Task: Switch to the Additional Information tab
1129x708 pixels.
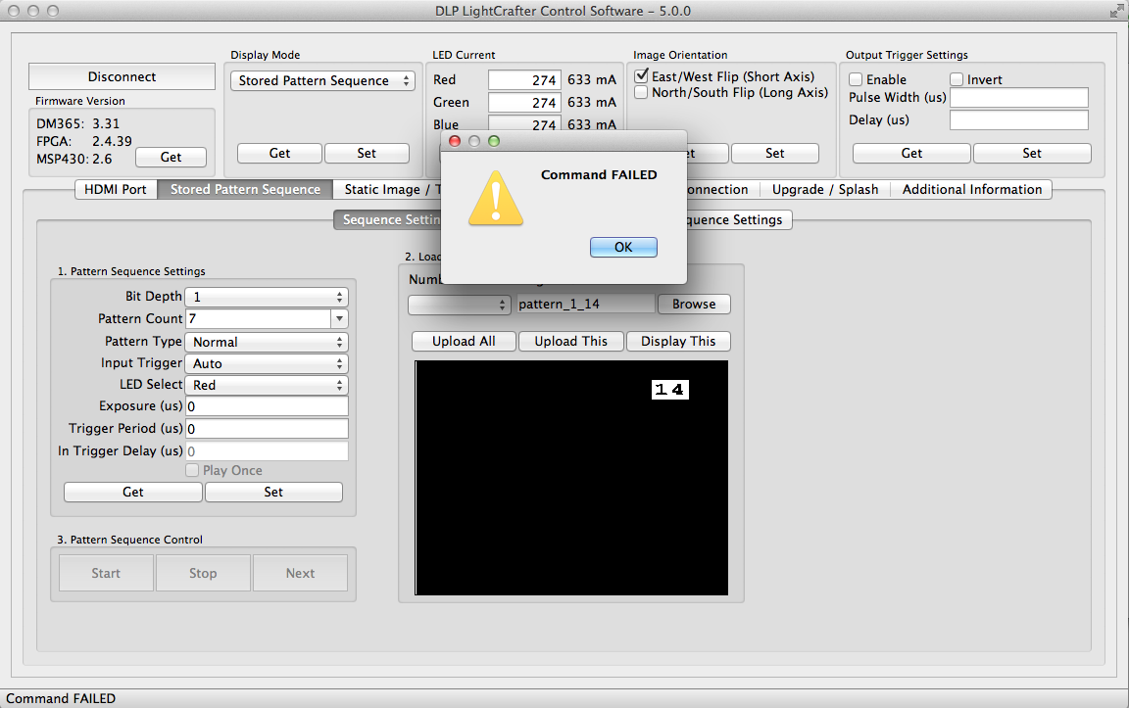Action: pos(972,189)
